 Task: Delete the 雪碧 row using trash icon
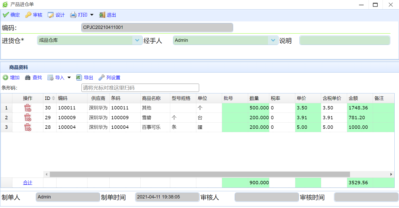pyautogui.click(x=28, y=117)
